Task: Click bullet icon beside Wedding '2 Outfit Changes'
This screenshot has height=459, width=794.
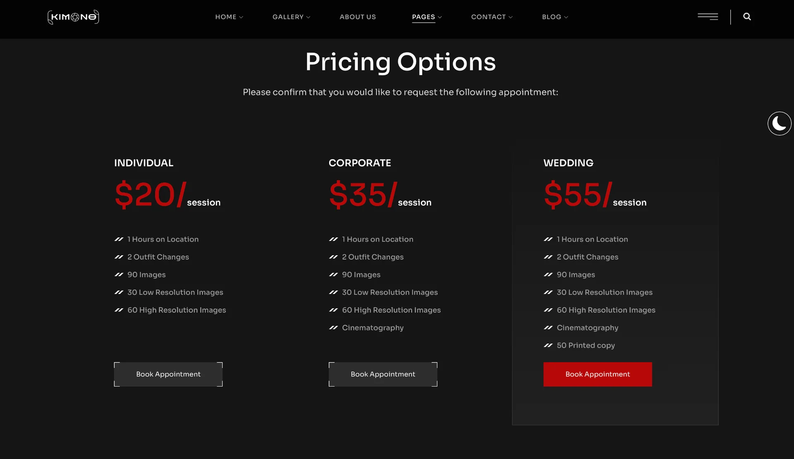Action: click(548, 257)
